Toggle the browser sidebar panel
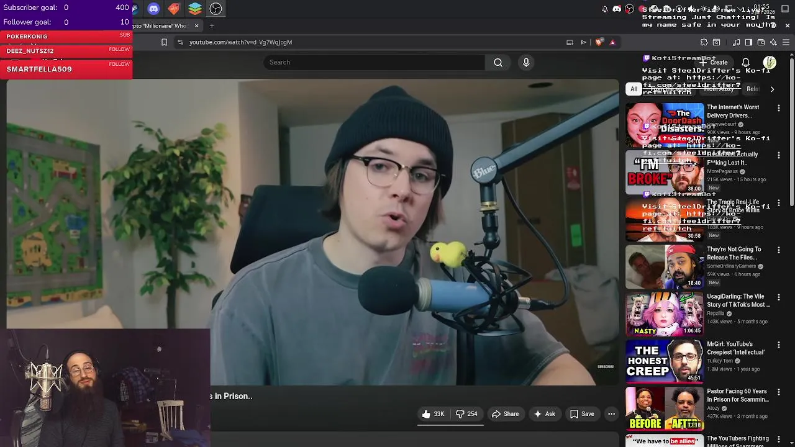 tap(748, 42)
